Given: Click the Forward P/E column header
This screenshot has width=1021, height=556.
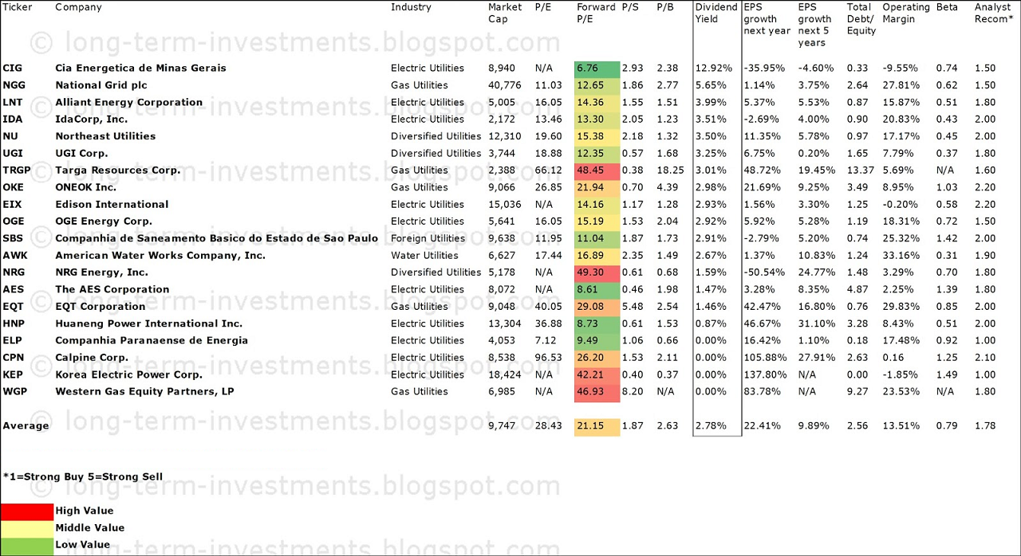Looking at the screenshot, I should click(x=596, y=13).
